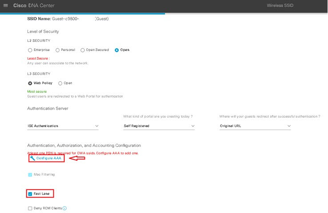Click the wrench icon beside Configure AAA
Image resolution: width=328 pixels, height=213 pixels.
(32, 158)
